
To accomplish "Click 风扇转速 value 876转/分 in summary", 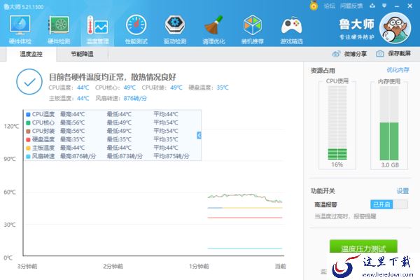I will [x=135, y=98].
